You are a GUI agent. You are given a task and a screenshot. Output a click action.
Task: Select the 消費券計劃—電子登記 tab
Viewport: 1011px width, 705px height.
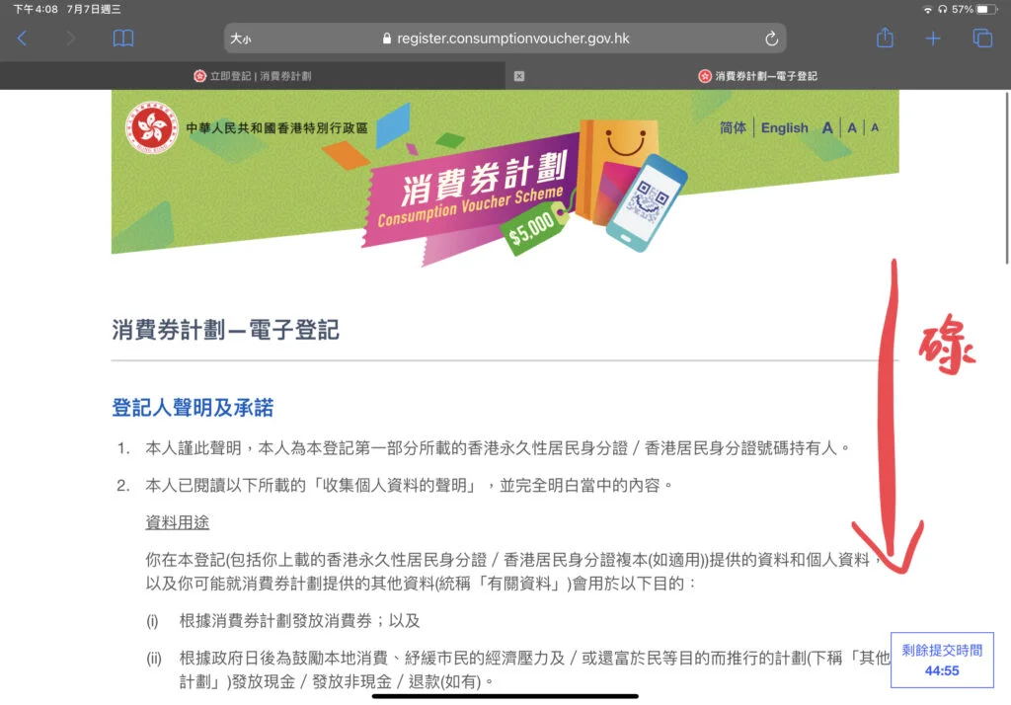coord(757,76)
